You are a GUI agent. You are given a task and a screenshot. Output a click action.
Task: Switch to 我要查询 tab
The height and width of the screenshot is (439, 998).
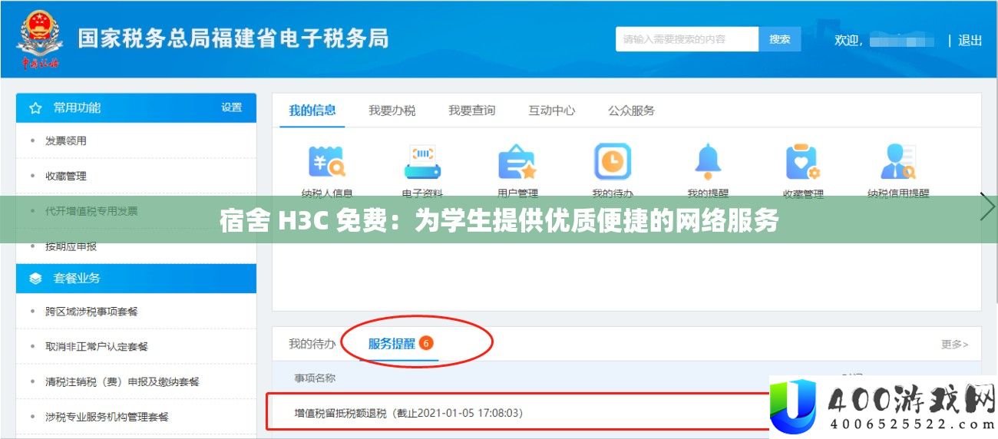point(472,111)
